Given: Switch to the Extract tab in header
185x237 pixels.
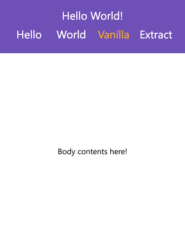Looking at the screenshot, I should coord(156,35).
